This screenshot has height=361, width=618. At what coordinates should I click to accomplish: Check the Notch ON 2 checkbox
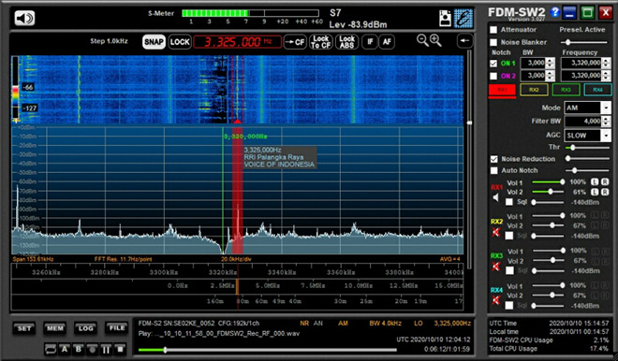493,76
